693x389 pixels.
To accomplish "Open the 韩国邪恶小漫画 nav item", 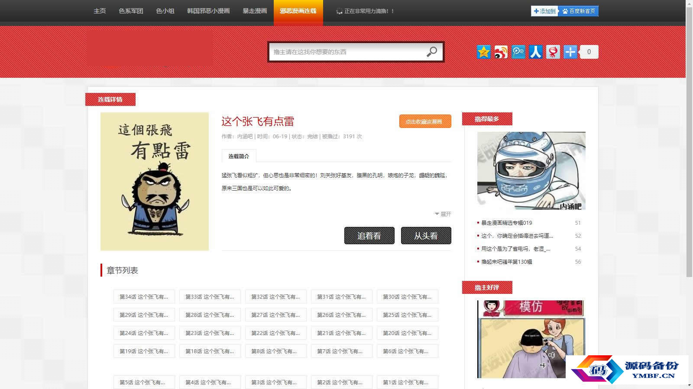I will click(x=208, y=11).
